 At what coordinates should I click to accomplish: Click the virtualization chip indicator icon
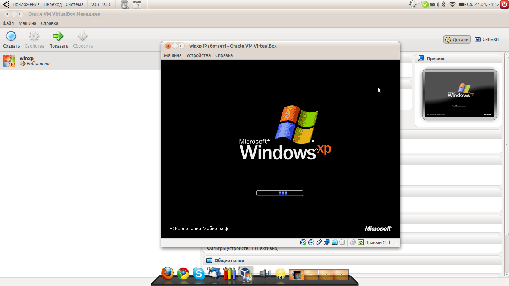pos(342,242)
